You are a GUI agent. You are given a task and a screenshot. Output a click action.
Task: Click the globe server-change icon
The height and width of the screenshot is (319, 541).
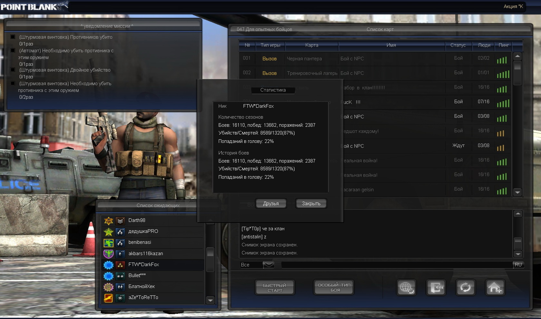click(406, 287)
